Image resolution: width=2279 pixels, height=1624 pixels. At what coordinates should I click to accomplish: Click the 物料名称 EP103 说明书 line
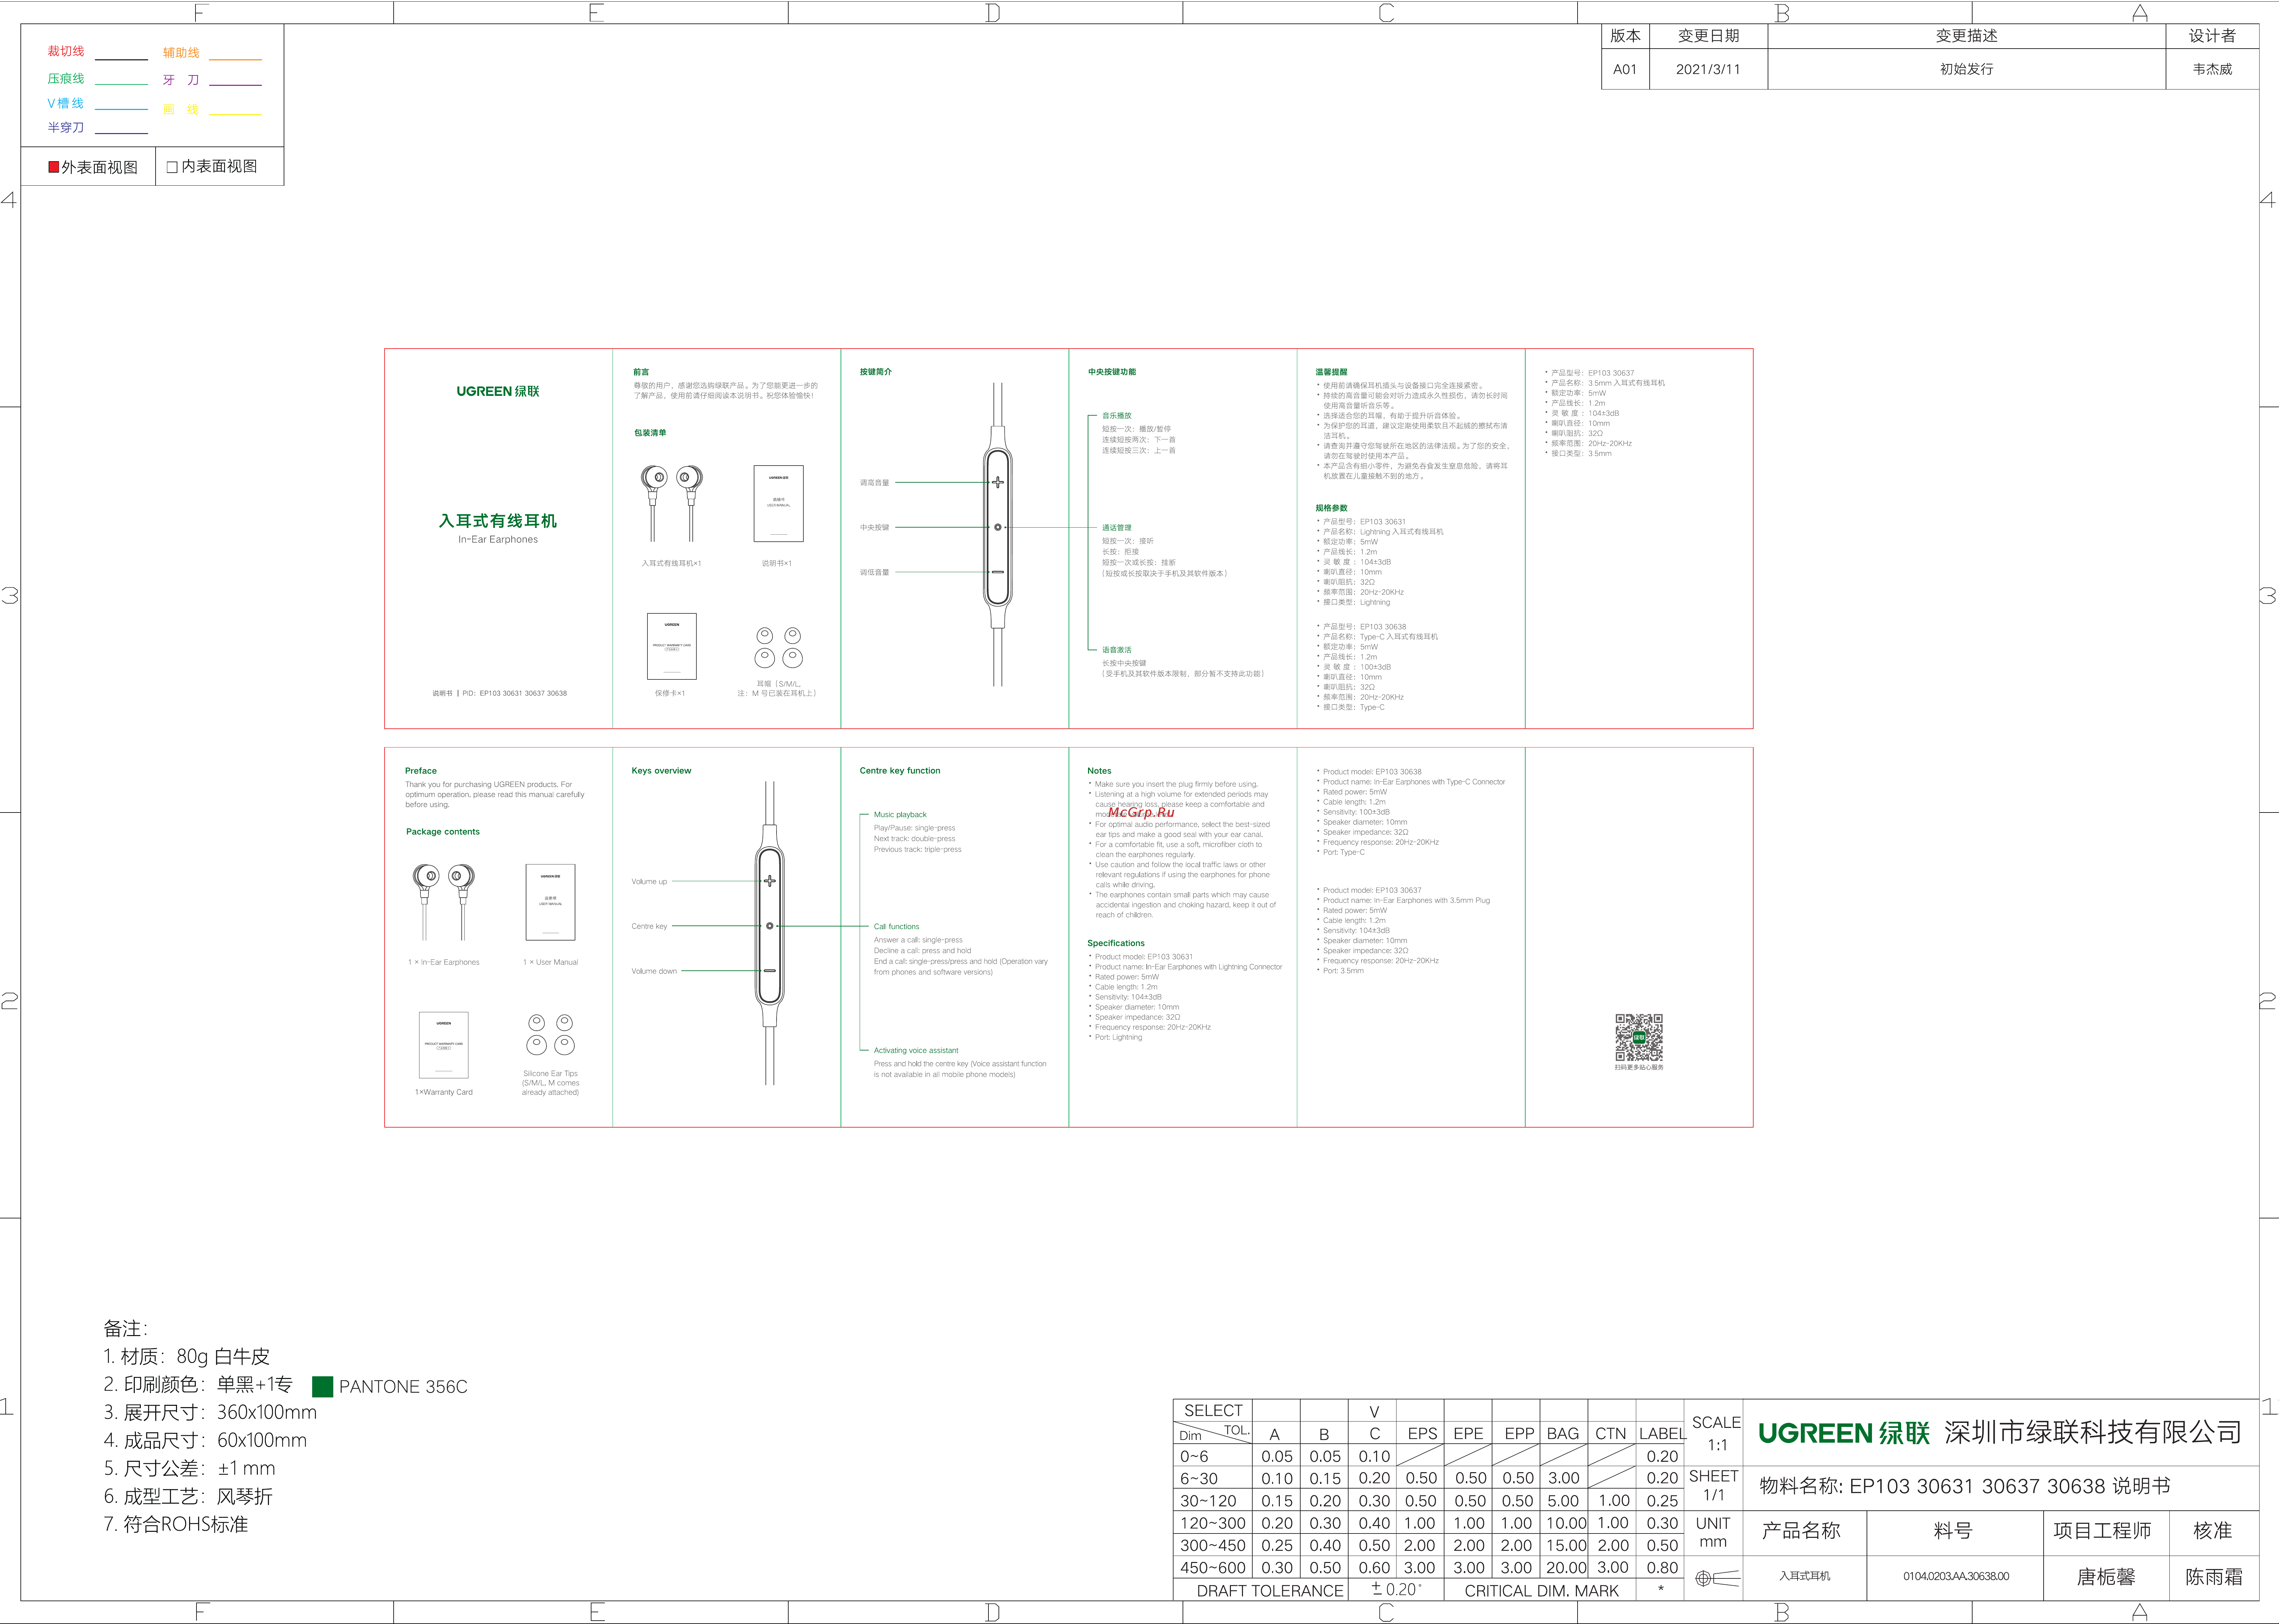tap(1965, 1486)
